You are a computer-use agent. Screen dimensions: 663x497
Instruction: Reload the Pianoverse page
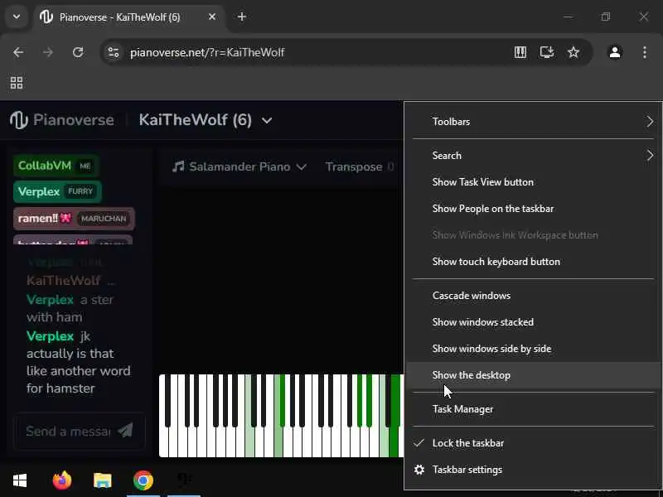[x=78, y=52]
